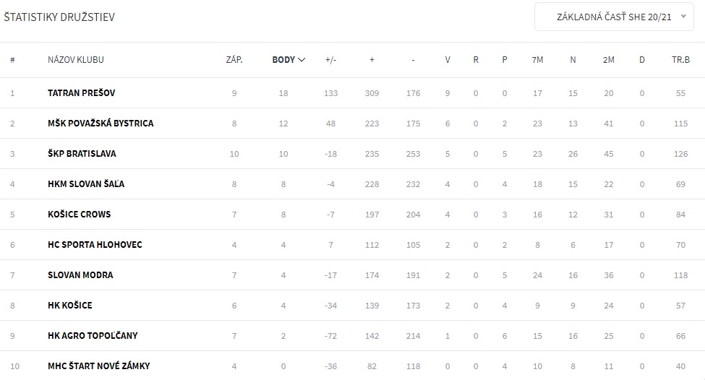Sort by the +/- column header
Screen dimensions: 705x380
tap(331, 60)
